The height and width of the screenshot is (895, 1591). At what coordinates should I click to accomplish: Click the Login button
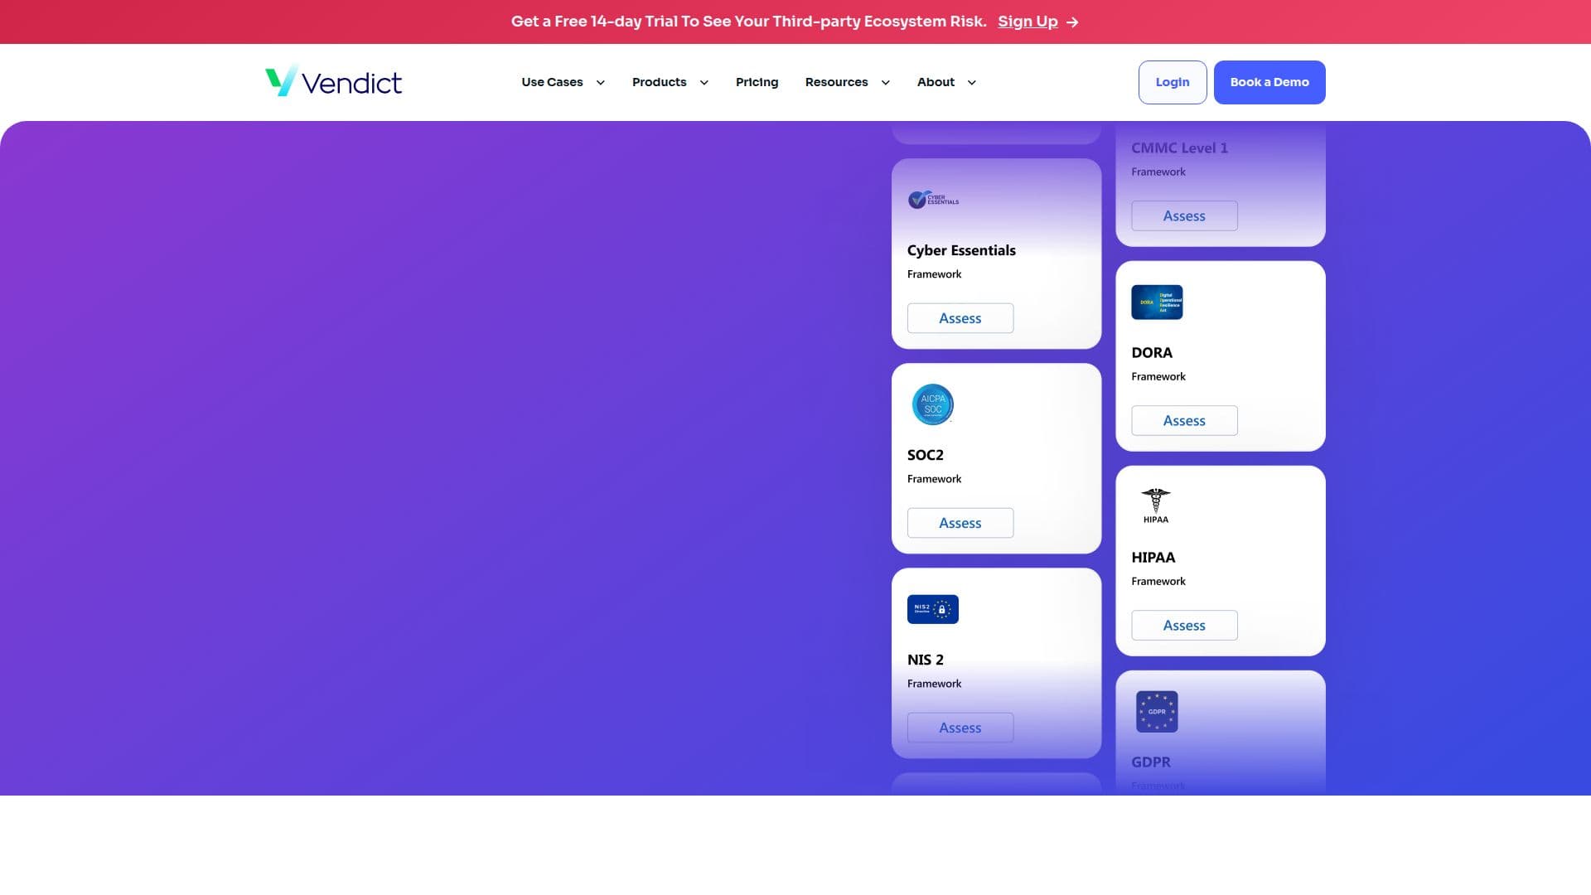coord(1173,82)
